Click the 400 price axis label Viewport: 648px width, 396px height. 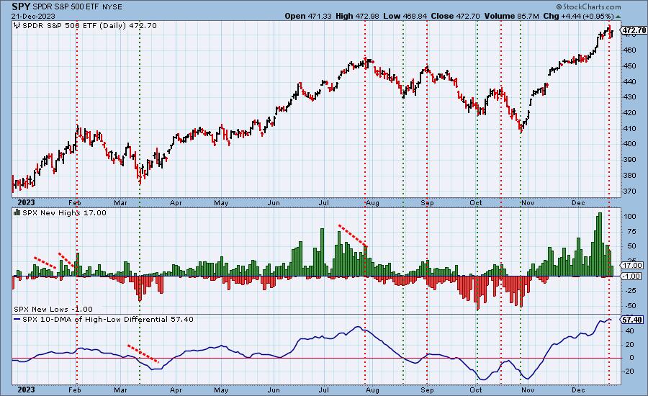[x=630, y=144]
